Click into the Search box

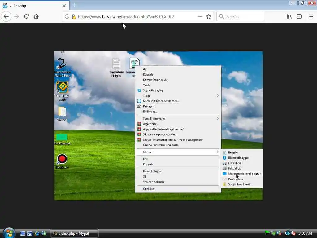[240, 17]
